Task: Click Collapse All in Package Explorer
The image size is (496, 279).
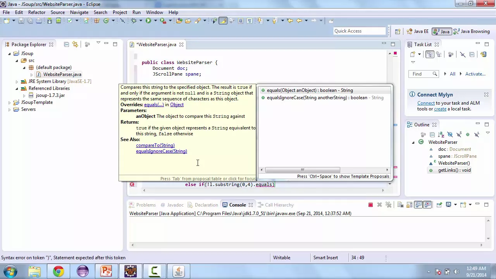Action: 66,45
